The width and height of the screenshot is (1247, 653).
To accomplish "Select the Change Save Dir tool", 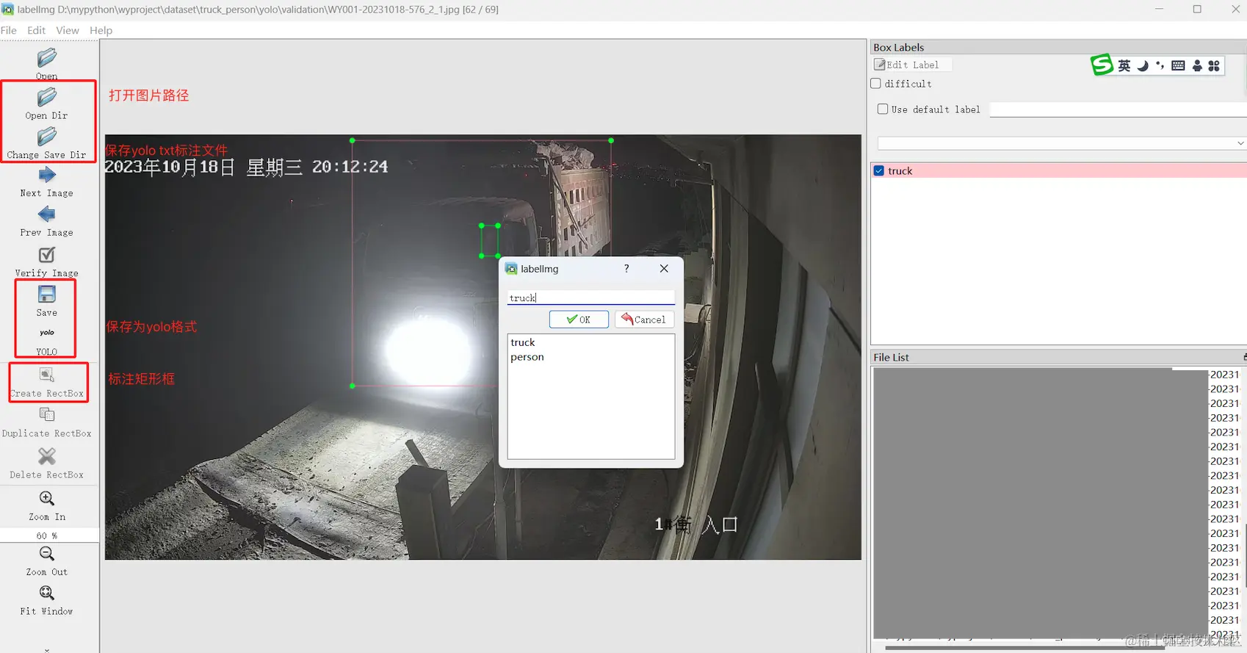I will pos(47,143).
